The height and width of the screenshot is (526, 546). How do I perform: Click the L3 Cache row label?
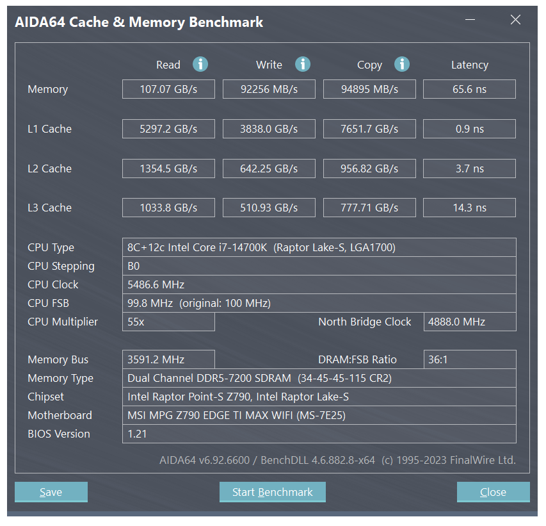pyautogui.click(x=49, y=208)
